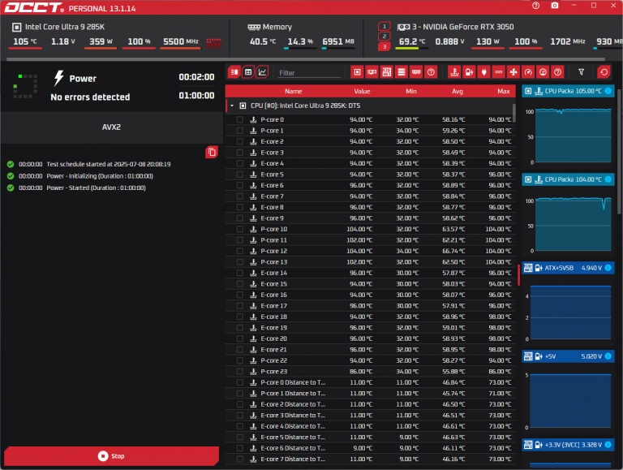This screenshot has height=470, width=623.
Task: Collapse the CPU [#0] Intel Core Ultra 9 285K group
Action: (232, 106)
